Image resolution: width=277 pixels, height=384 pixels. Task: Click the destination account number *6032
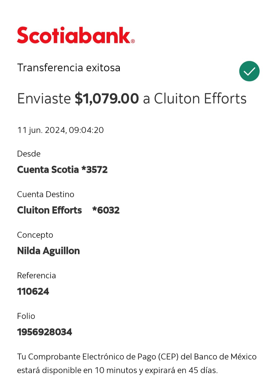(x=106, y=210)
